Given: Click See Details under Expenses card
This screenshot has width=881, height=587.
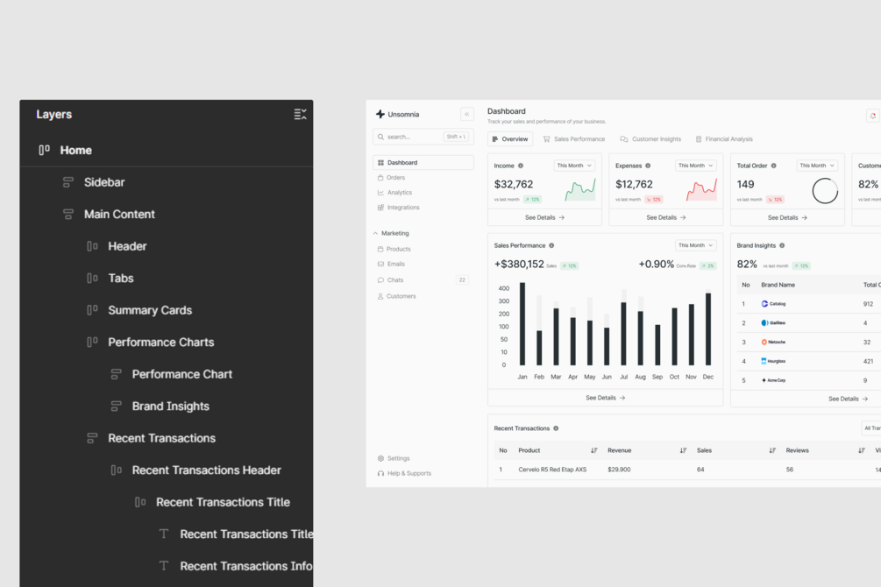Looking at the screenshot, I should 666,217.
